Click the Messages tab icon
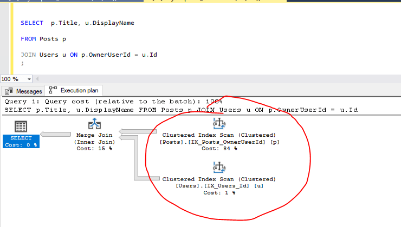 (x=9, y=91)
